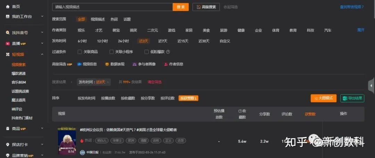The image size is (375, 158).
Task: Switch to 大图模式
Action: click(324, 98)
